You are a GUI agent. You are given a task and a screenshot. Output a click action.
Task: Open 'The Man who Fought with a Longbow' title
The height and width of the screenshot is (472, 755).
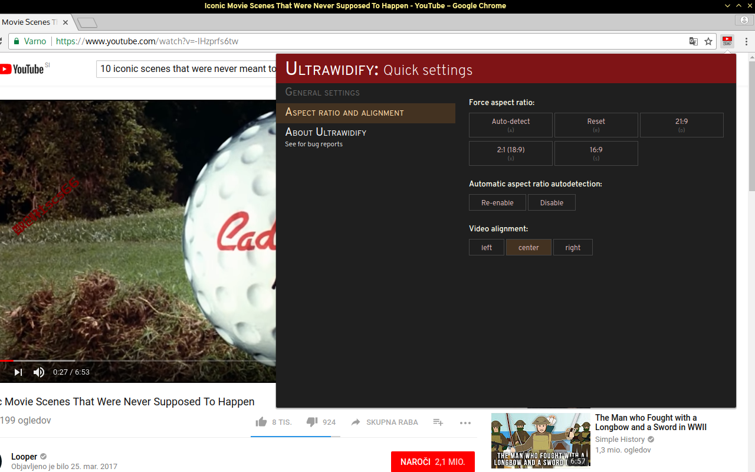(x=651, y=422)
